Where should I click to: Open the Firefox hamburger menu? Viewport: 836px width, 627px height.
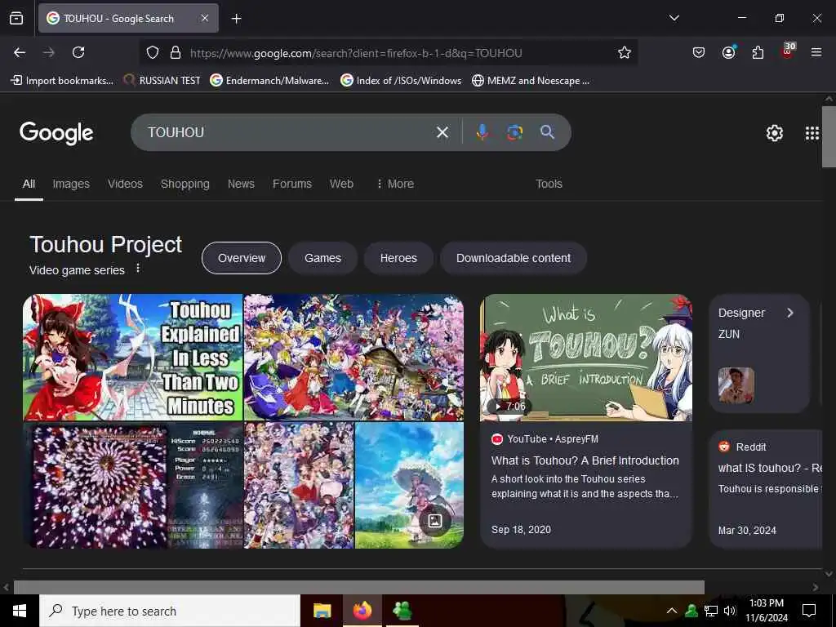(x=816, y=52)
